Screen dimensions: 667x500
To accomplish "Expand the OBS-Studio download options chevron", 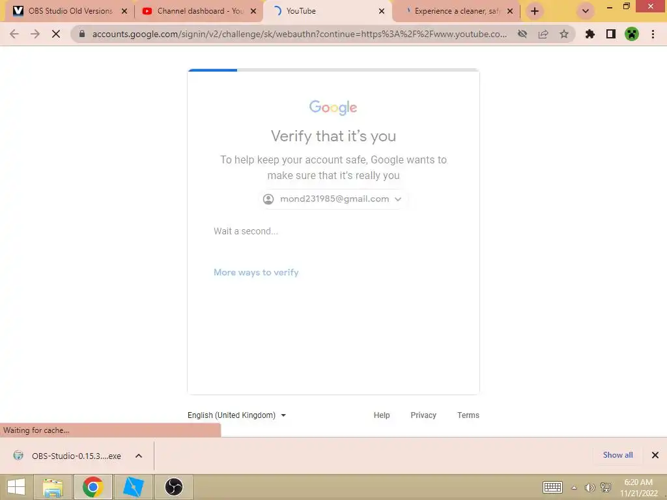I will click(139, 456).
